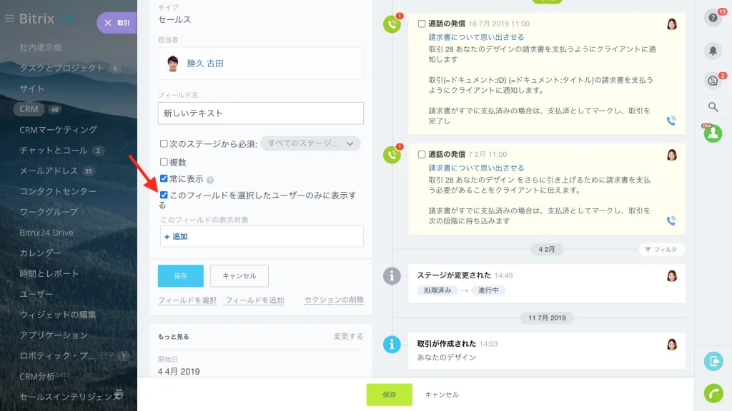The width and height of the screenshot is (732, 411).
Task: Open CRMマーケティング menu item
Action: [x=59, y=130]
